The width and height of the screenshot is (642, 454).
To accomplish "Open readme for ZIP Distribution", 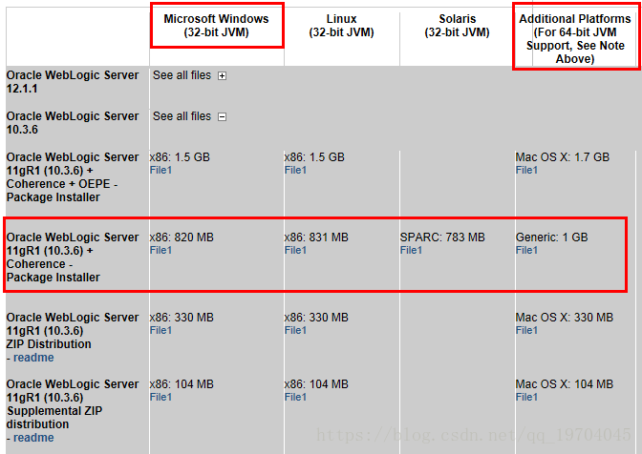I will point(33,358).
